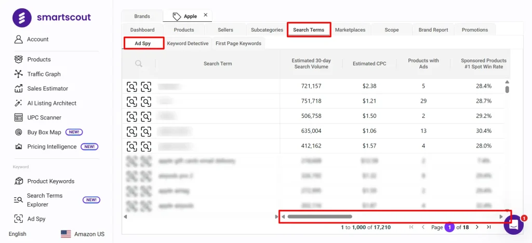The width and height of the screenshot is (532, 243).
Task: Select the Search Terms tab
Action: click(x=309, y=30)
